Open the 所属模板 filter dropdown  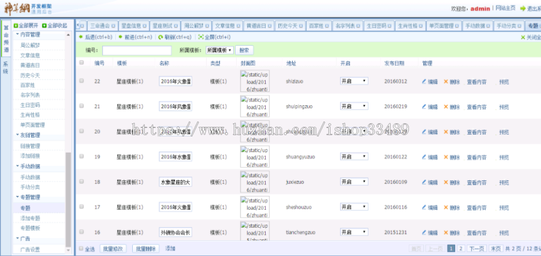tap(219, 50)
